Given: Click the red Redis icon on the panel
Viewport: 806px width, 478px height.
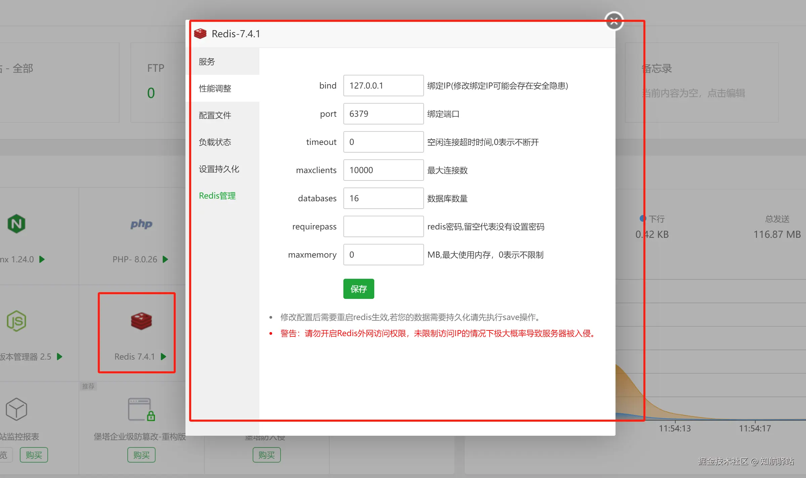Looking at the screenshot, I should point(141,321).
